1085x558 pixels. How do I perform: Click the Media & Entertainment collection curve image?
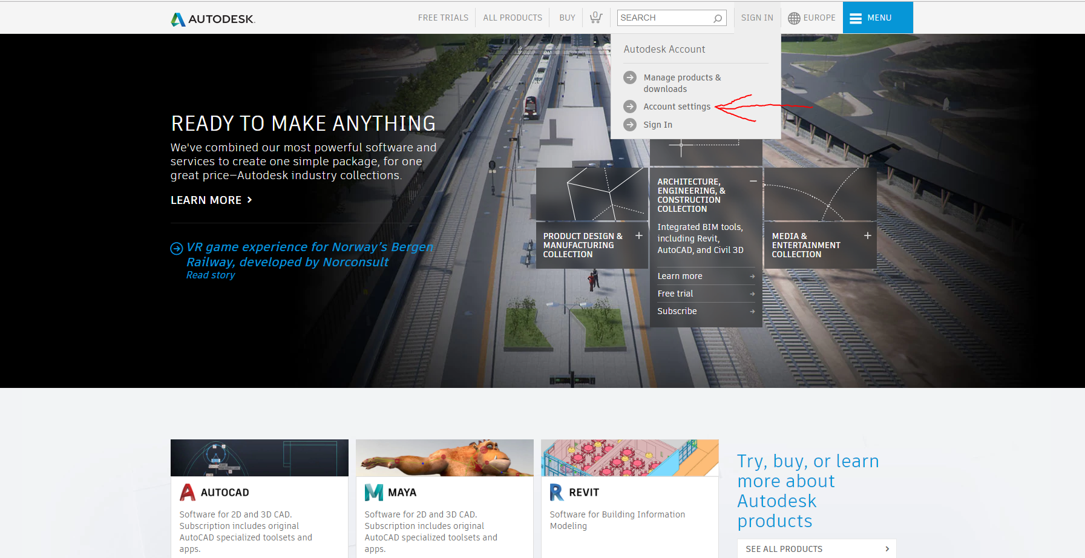tap(821, 194)
